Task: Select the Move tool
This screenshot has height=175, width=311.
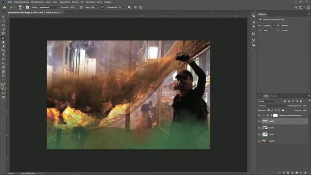Action: (x=3, y=17)
